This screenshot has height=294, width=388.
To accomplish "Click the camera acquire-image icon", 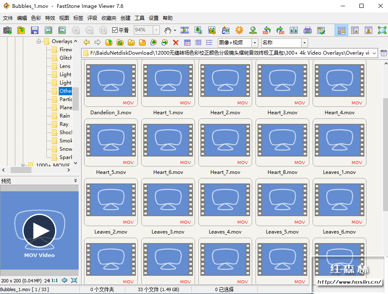I will tap(7, 30).
